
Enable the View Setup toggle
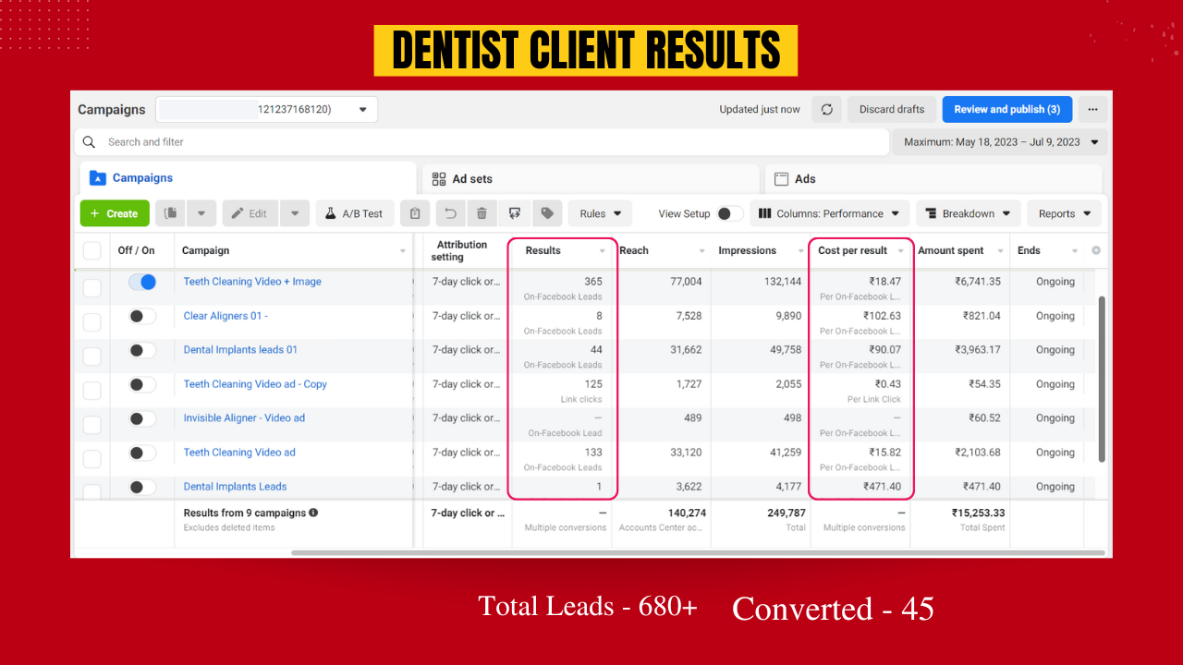point(729,213)
